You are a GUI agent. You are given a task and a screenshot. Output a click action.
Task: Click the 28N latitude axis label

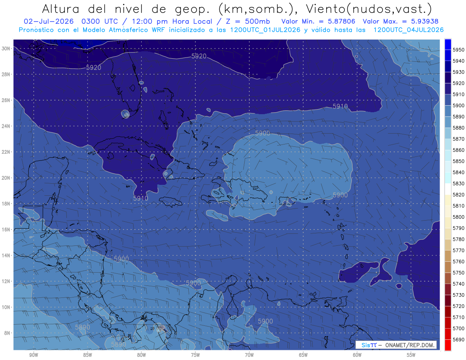(x=6, y=74)
